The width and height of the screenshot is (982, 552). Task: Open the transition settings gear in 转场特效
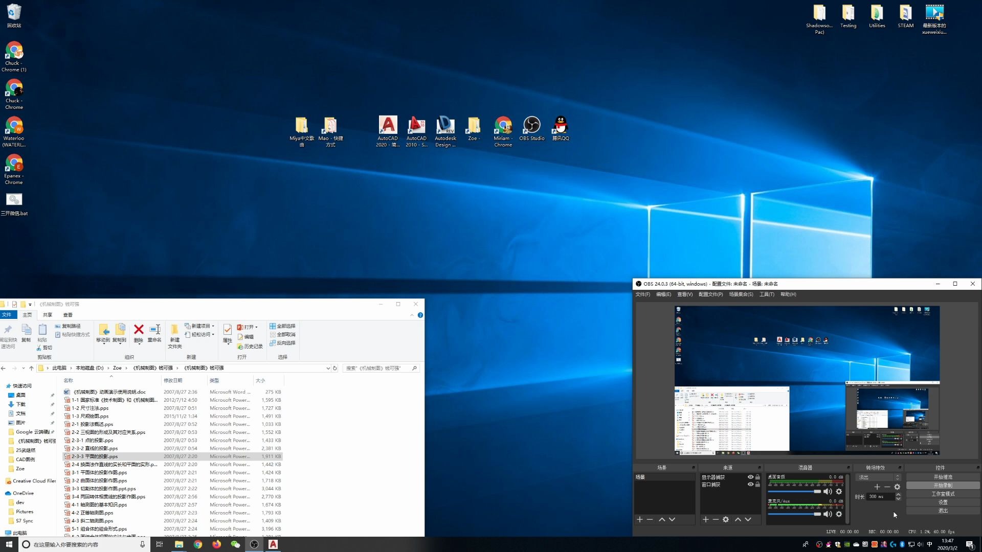pyautogui.click(x=897, y=487)
